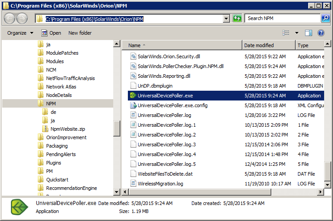Screen dimensions: 333x221
Task: Open the de subfolder under NPM
Action: 53,112
